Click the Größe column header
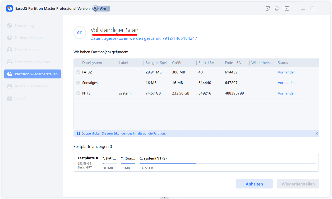Viewport: 332px width, 199px height. click(177, 63)
